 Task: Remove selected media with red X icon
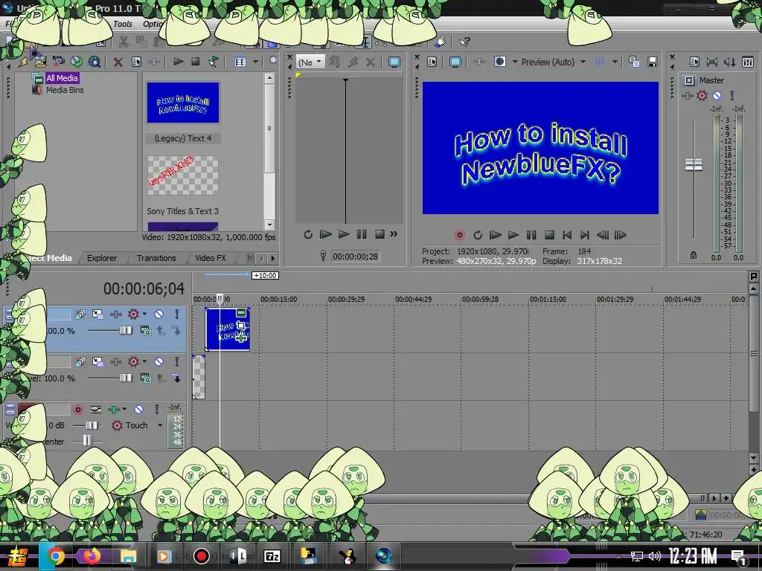coord(118,62)
